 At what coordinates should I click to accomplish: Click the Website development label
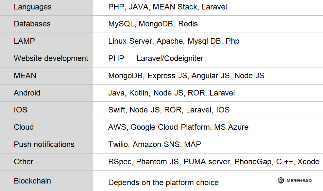51,58
